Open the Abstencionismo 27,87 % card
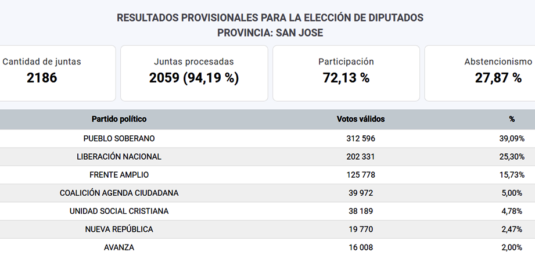The height and width of the screenshot is (255, 535). coord(480,73)
